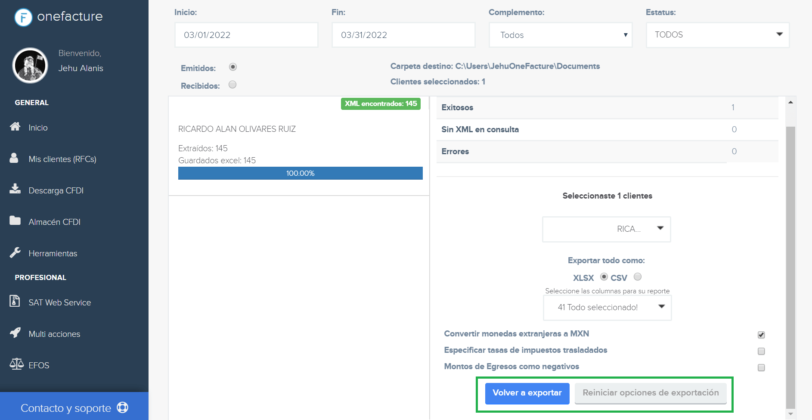Click the Descarga CFDI download icon
This screenshot has height=420, width=812.
pos(15,190)
